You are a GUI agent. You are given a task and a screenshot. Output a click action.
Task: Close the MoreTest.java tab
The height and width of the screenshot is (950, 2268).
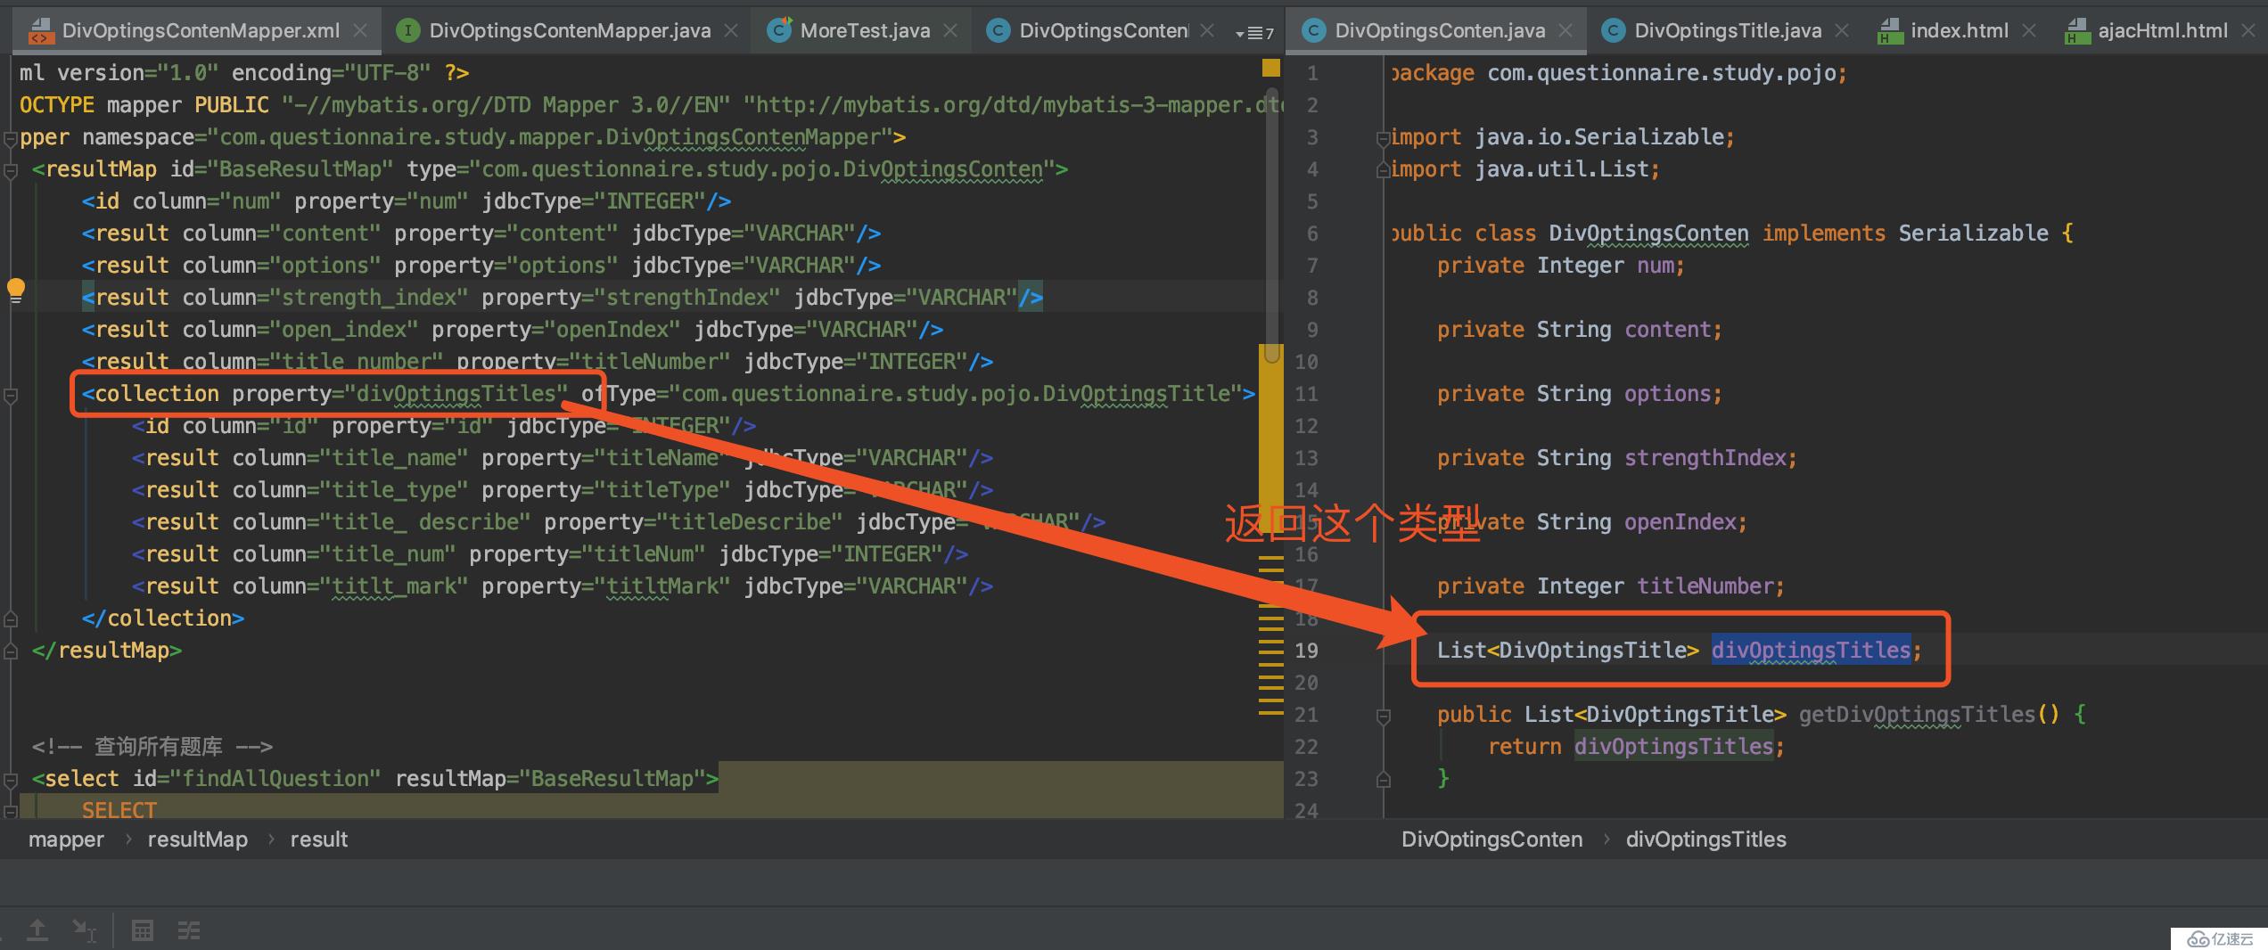coord(950,30)
